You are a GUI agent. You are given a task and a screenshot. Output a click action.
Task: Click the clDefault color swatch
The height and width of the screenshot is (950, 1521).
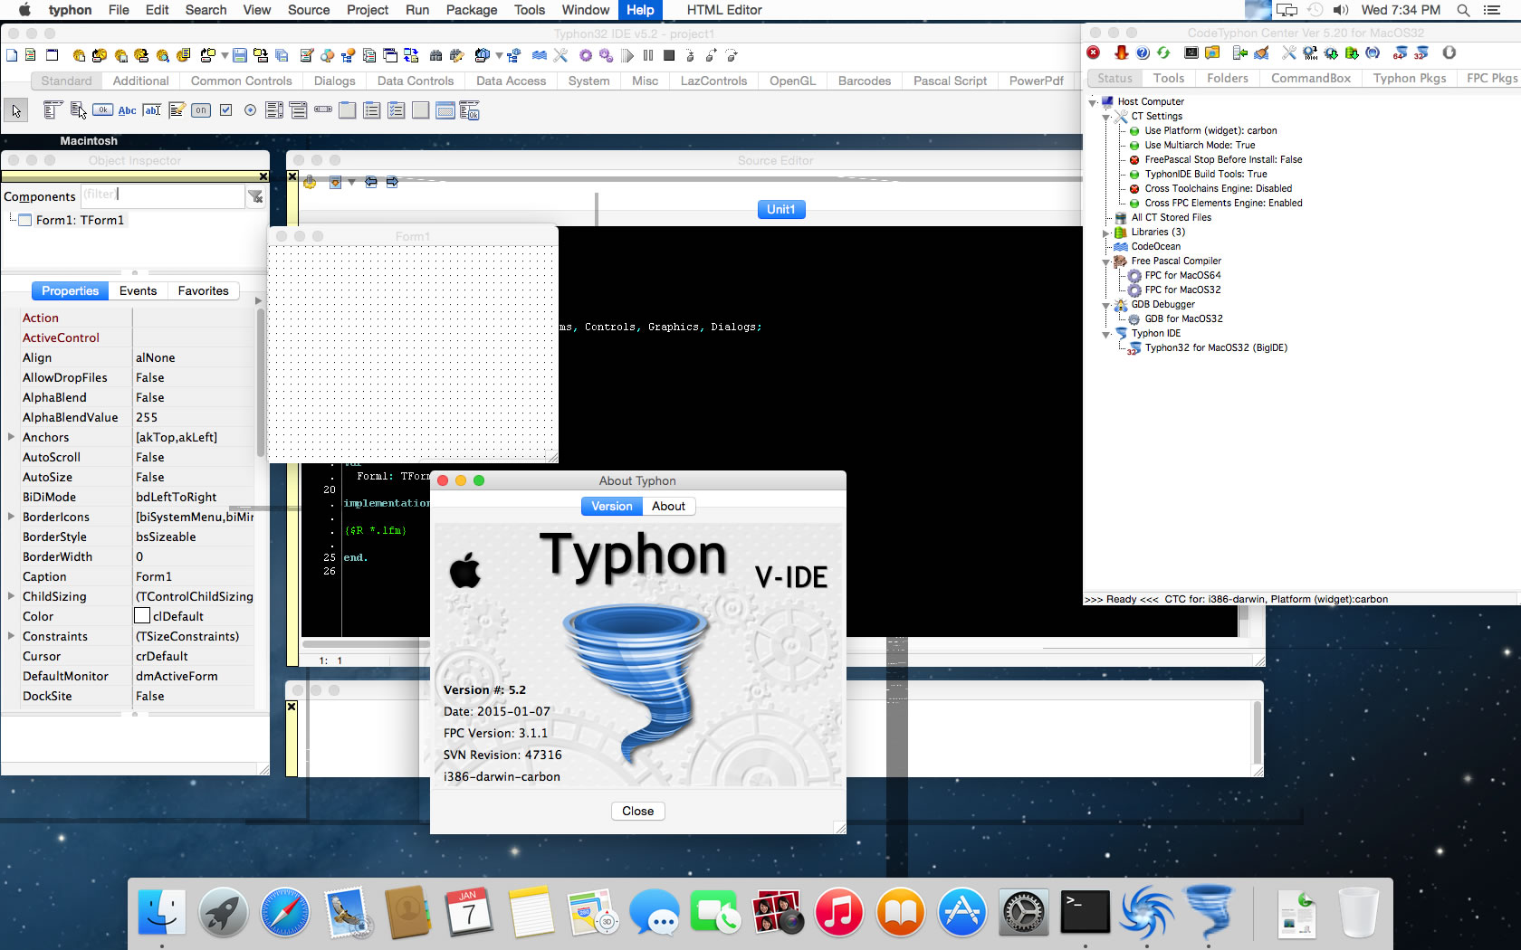[142, 616]
